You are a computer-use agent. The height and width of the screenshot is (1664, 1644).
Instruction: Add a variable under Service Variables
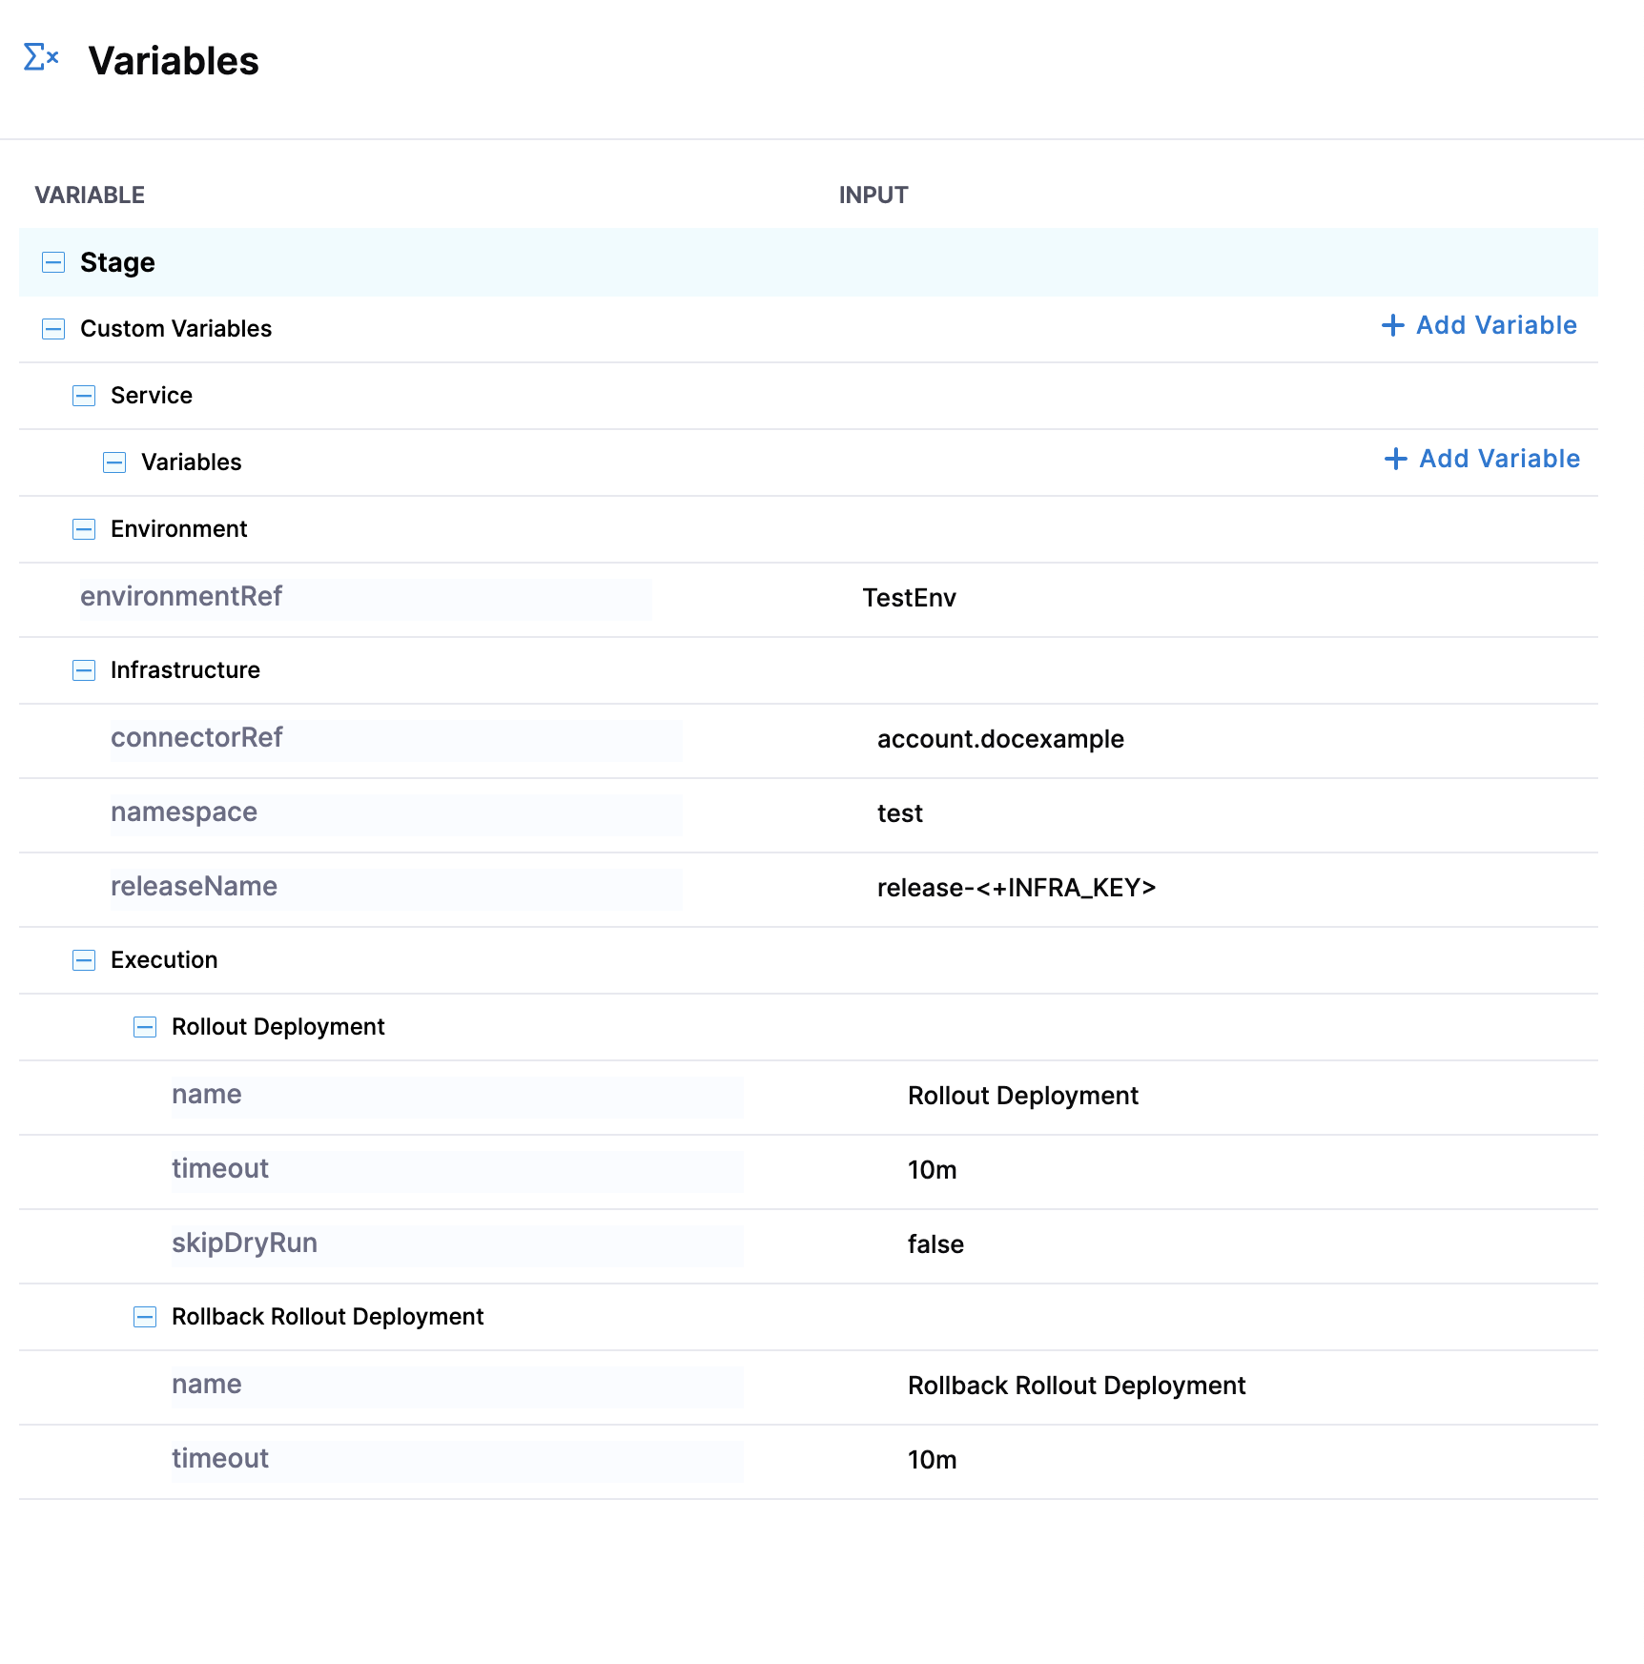1482,459
